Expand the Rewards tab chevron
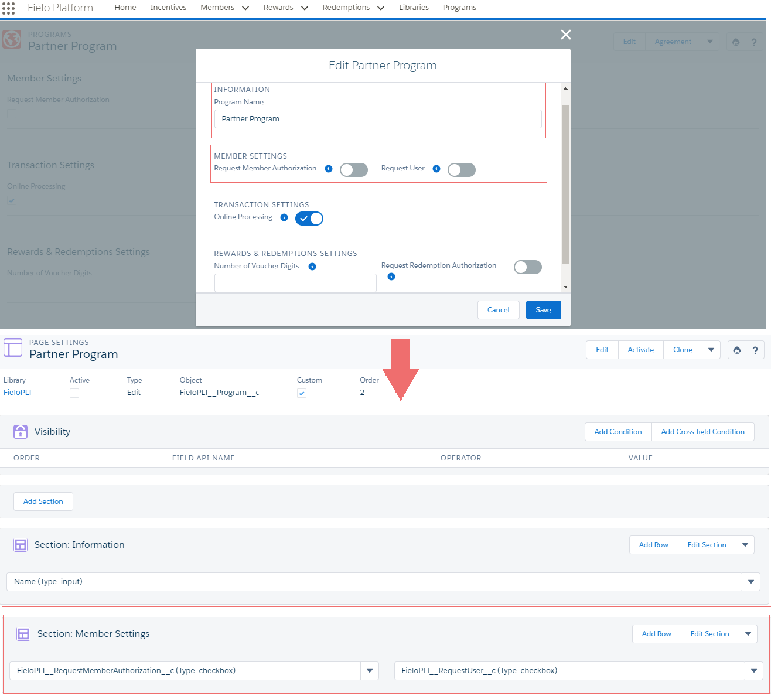771x696 pixels. coord(305,8)
